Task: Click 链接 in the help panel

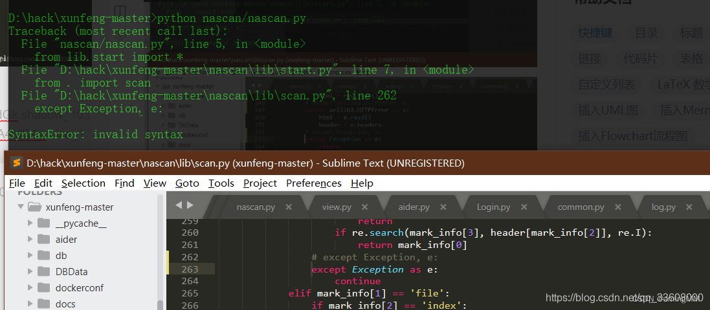Action: coord(590,59)
